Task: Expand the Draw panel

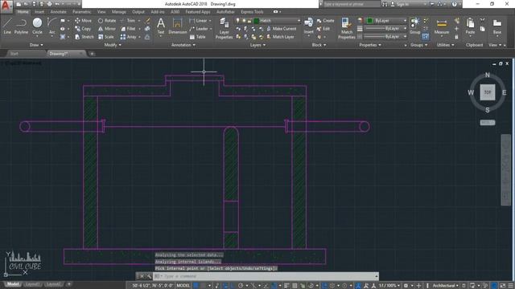Action: coord(36,45)
